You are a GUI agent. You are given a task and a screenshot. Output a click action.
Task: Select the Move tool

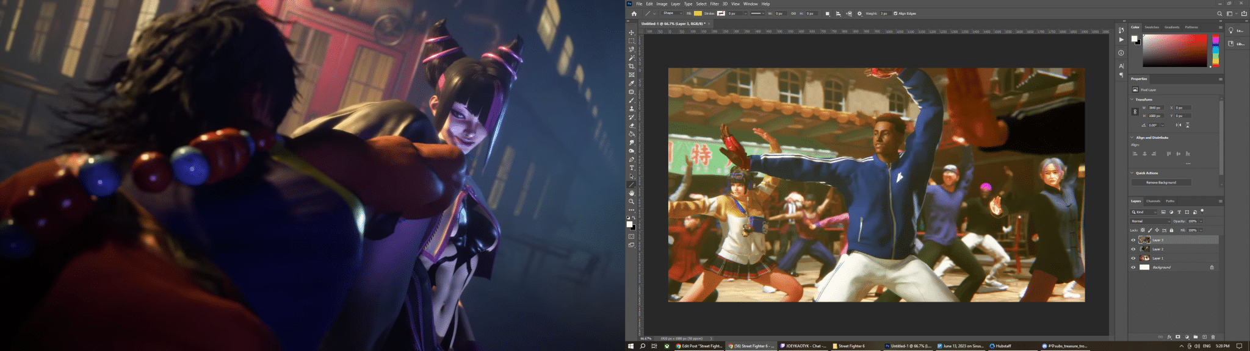coord(632,32)
